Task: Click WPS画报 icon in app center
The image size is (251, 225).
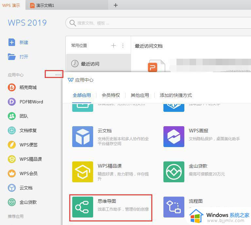Action: (174, 137)
